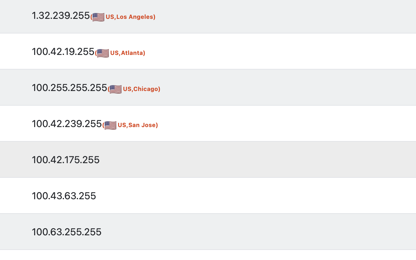The height and width of the screenshot is (260, 416).
Task: Open the IP address 100.63.255.255
Action: 67,232
